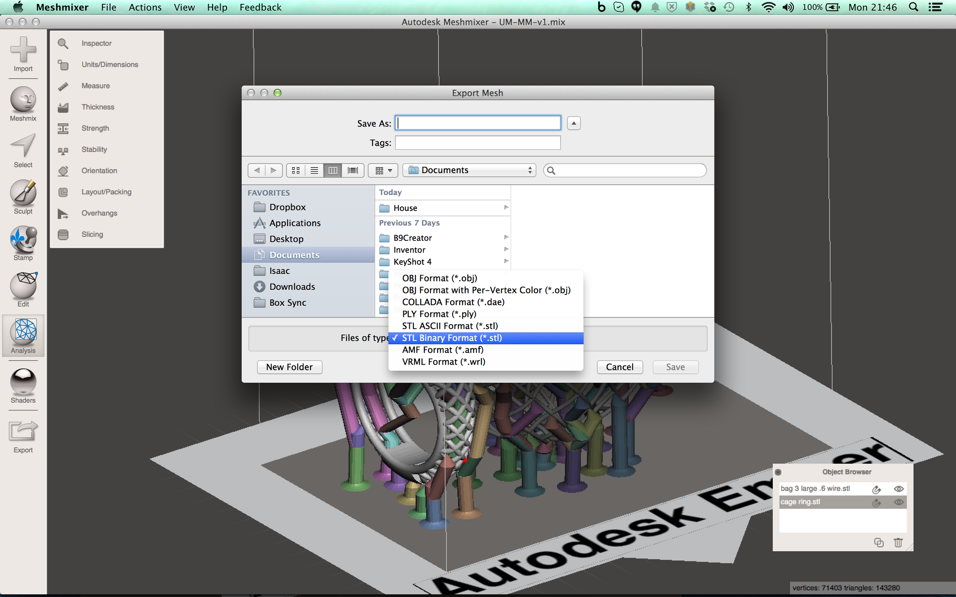The height and width of the screenshot is (597, 956).
Task: Open the Thickness analysis tool
Action: 98,107
